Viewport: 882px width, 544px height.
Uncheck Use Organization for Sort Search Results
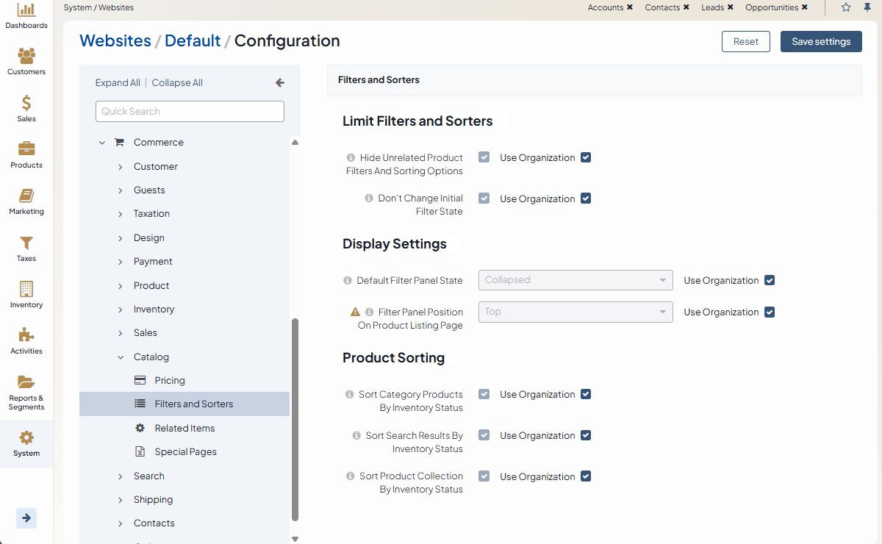point(586,435)
